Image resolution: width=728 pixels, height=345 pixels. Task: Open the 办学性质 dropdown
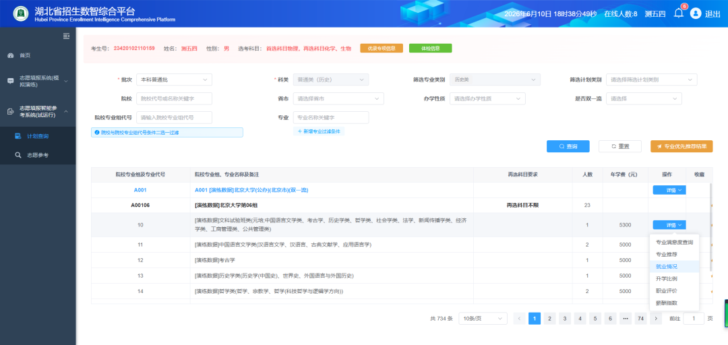click(487, 98)
